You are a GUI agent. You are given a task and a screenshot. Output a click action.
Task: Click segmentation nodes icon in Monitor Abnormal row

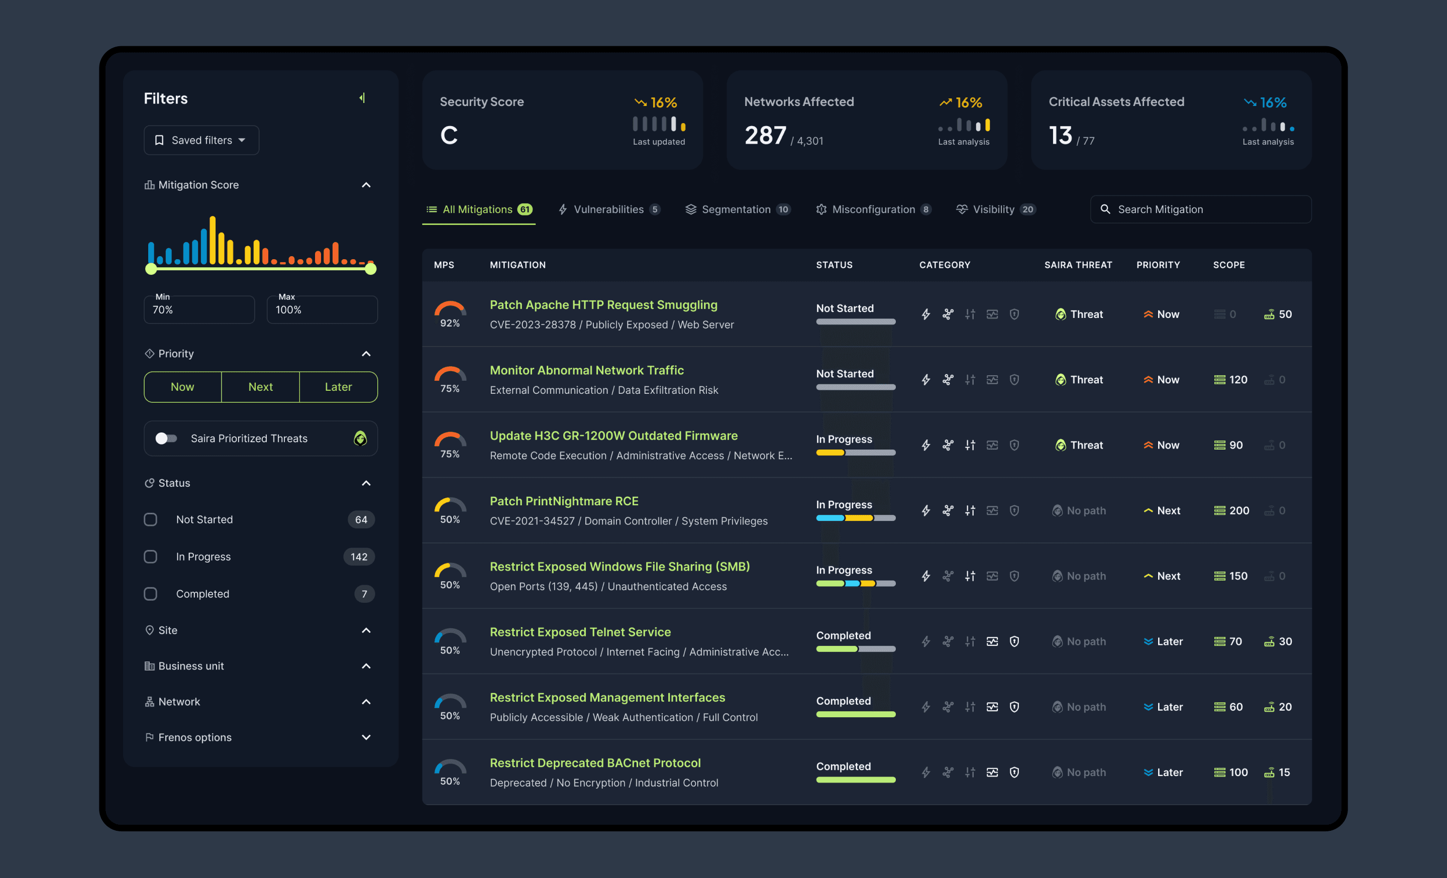(x=948, y=380)
